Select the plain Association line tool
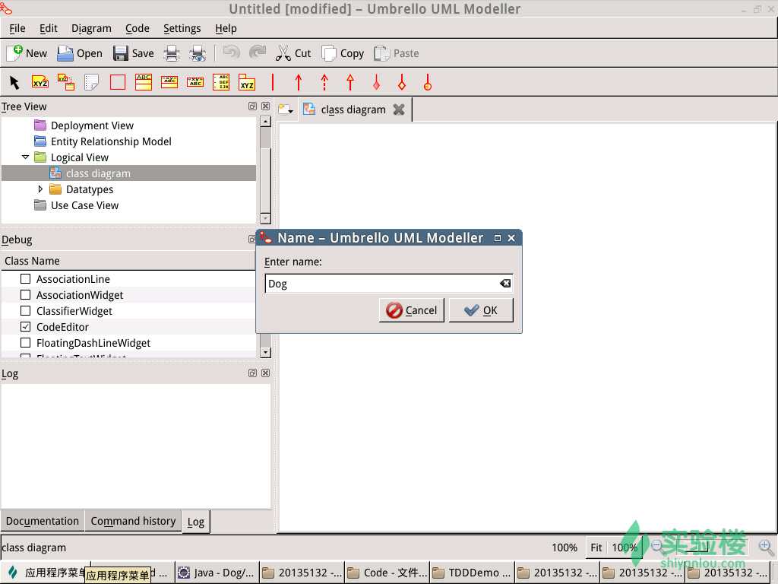This screenshot has width=778, height=584. pos(273,82)
